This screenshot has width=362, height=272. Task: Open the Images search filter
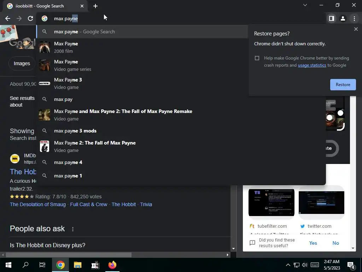(x=22, y=63)
